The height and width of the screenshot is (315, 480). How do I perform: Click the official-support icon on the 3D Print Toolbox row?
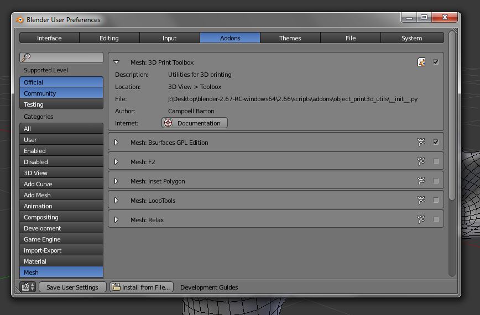pos(421,62)
